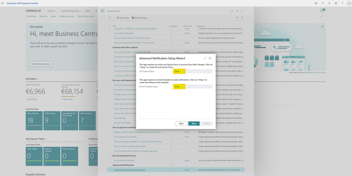This screenshot has height=176, width=352.
Task: Click the share icon in Assisted Setup
Action: [237, 18]
